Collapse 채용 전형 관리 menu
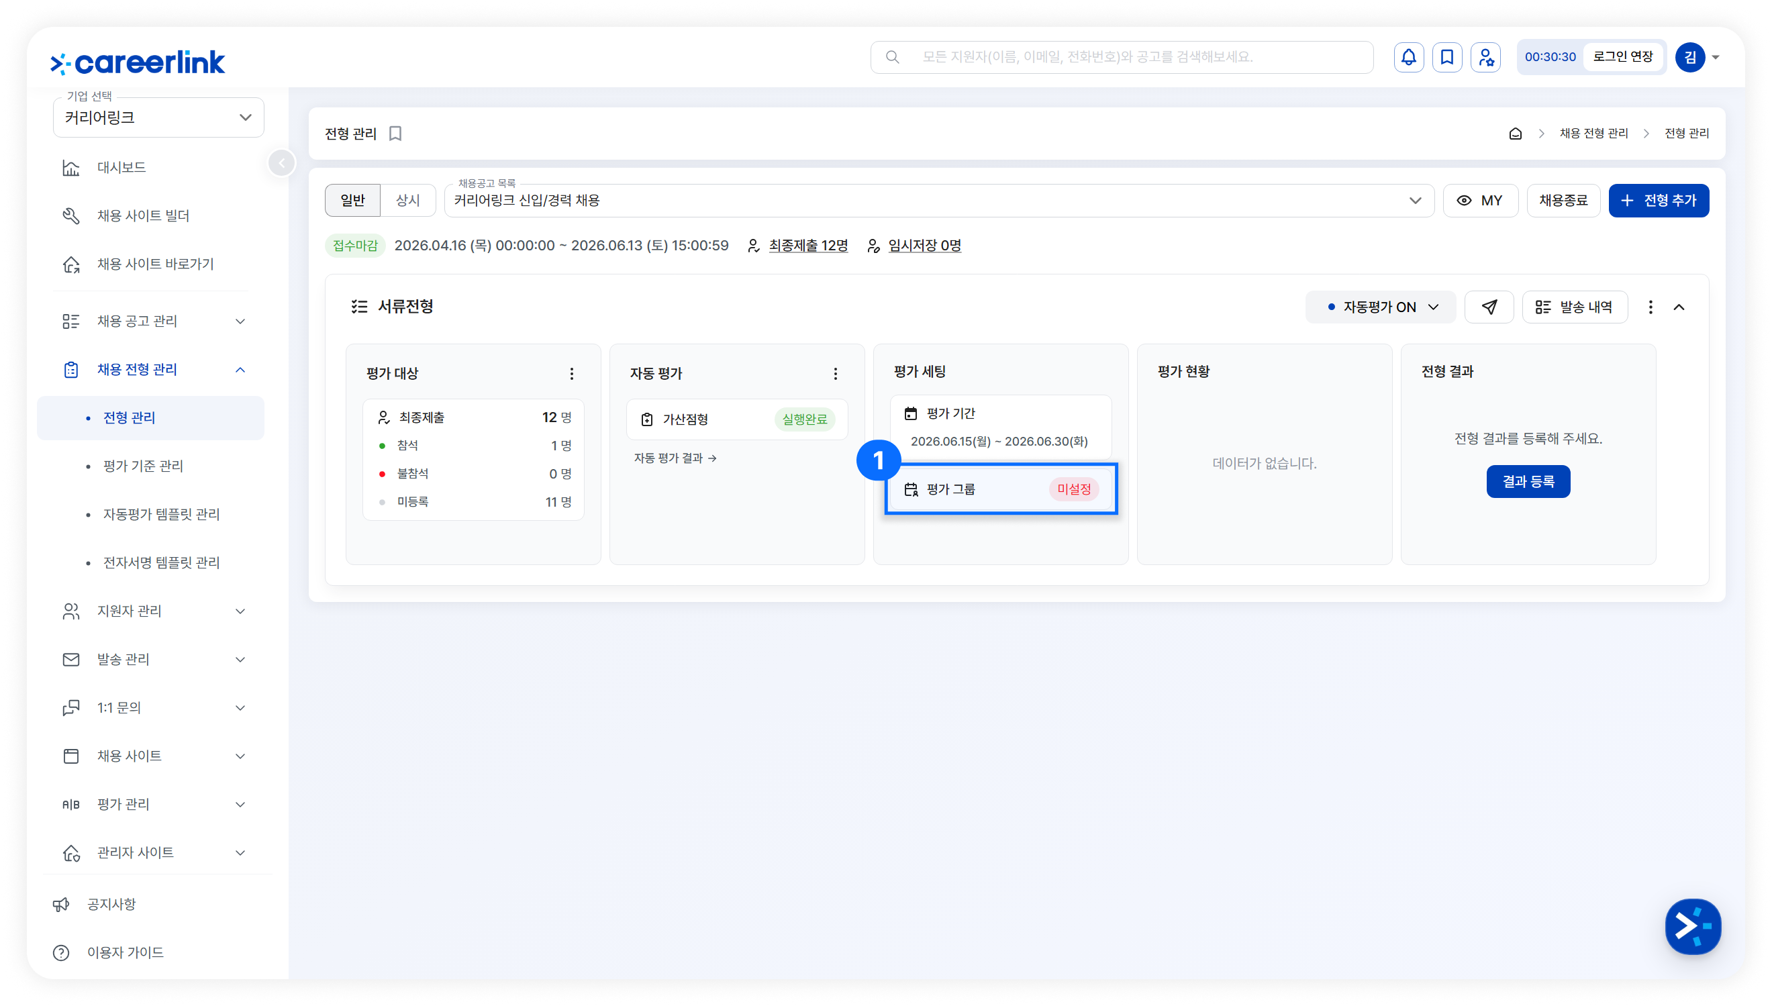Screen dimensions: 1772x1006 [240, 370]
